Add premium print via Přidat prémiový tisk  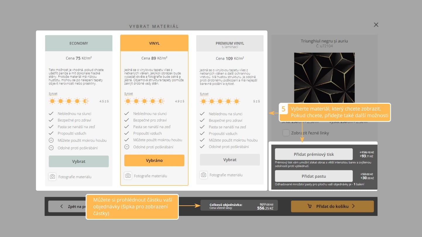point(314,154)
